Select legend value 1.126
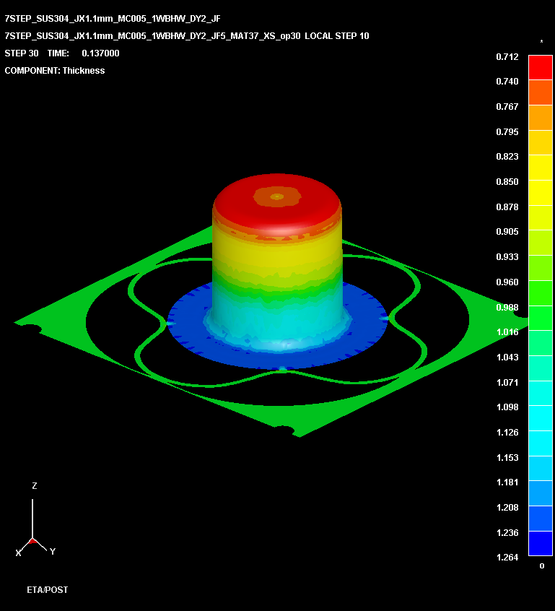Image resolution: width=555 pixels, height=611 pixels. tap(507, 432)
